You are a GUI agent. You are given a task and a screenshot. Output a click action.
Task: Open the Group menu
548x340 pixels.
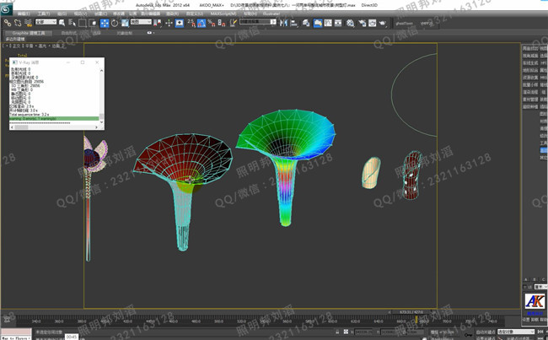62,13
